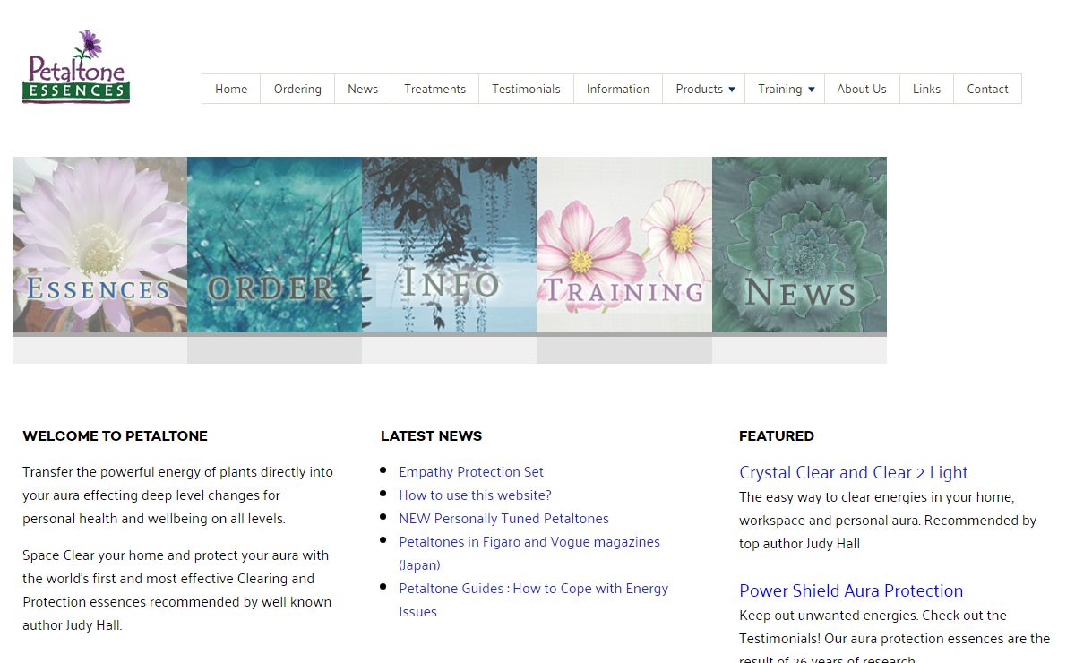This screenshot has width=1075, height=663.
Task: Click the Latest News heading
Action: point(431,436)
